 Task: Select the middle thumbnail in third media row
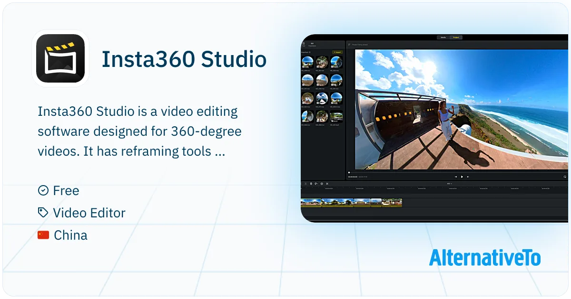tap(322, 97)
